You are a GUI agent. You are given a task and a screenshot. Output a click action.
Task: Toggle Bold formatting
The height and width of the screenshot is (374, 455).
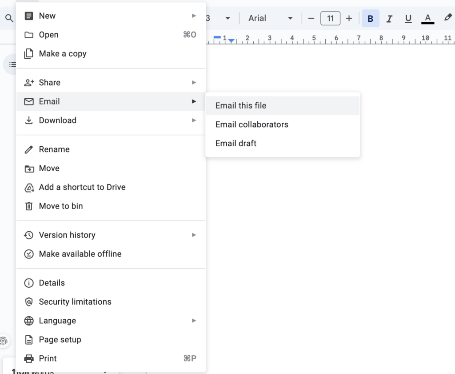(x=370, y=18)
